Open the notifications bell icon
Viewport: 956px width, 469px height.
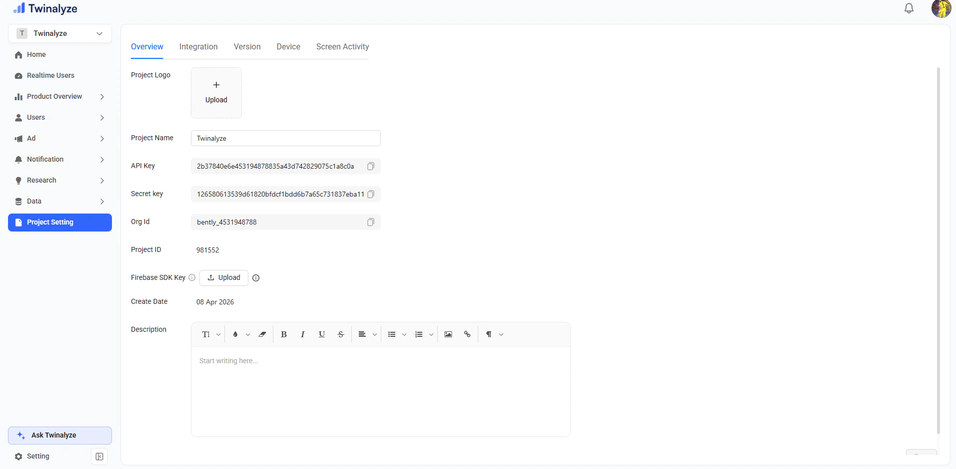tap(909, 8)
